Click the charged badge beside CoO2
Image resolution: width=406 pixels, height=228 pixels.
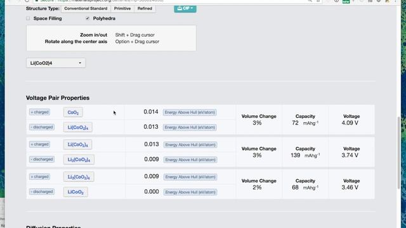39,112
